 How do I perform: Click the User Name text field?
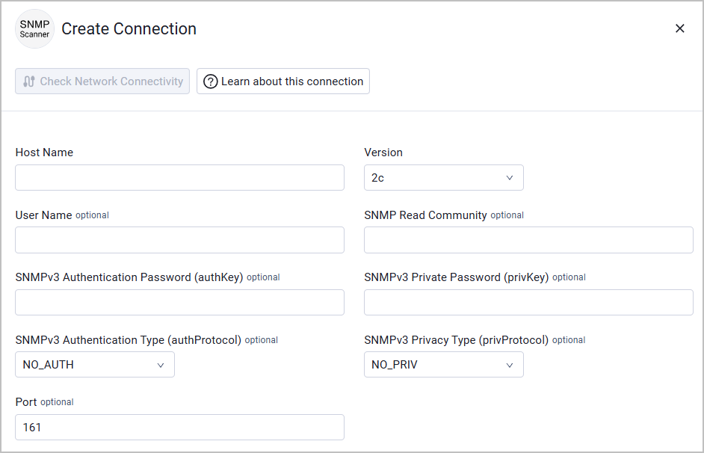tap(179, 240)
